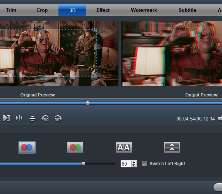The height and width of the screenshot is (194, 222).
Task: Flip video horizontally
Action: click(x=19, y=118)
